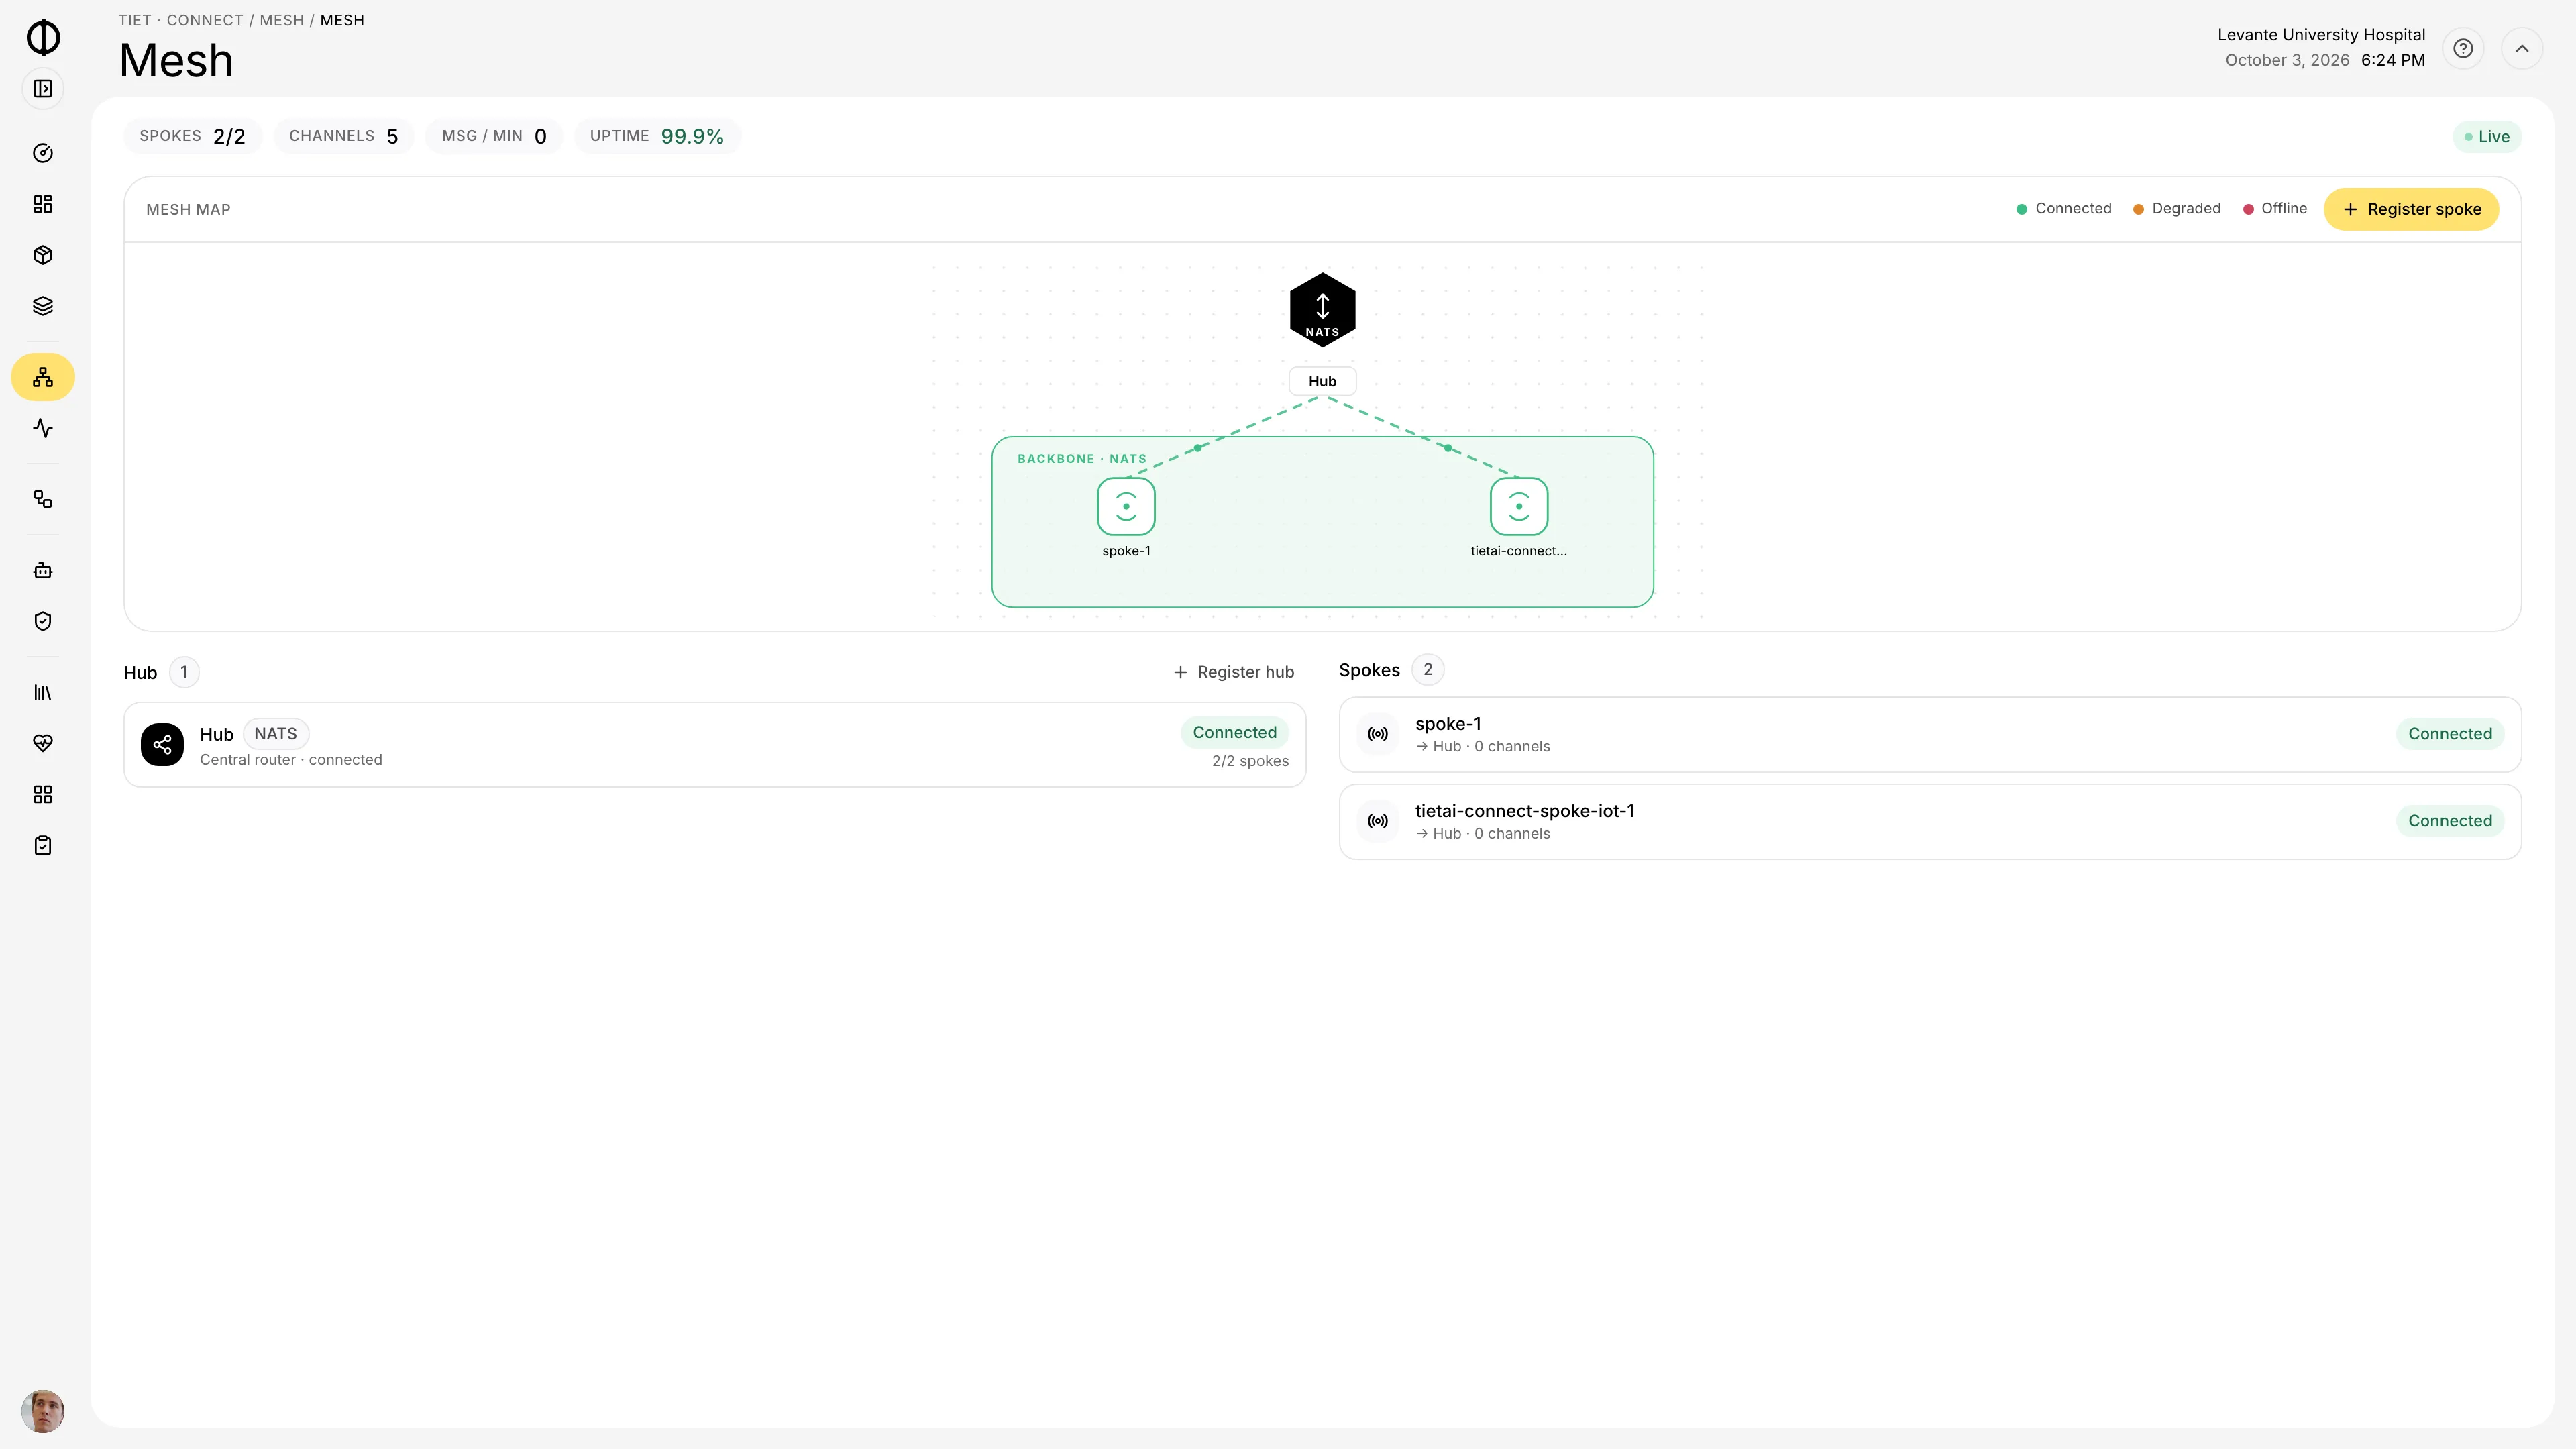Click the Mesh page heading
This screenshot has height=1449, width=2576.
[x=176, y=61]
